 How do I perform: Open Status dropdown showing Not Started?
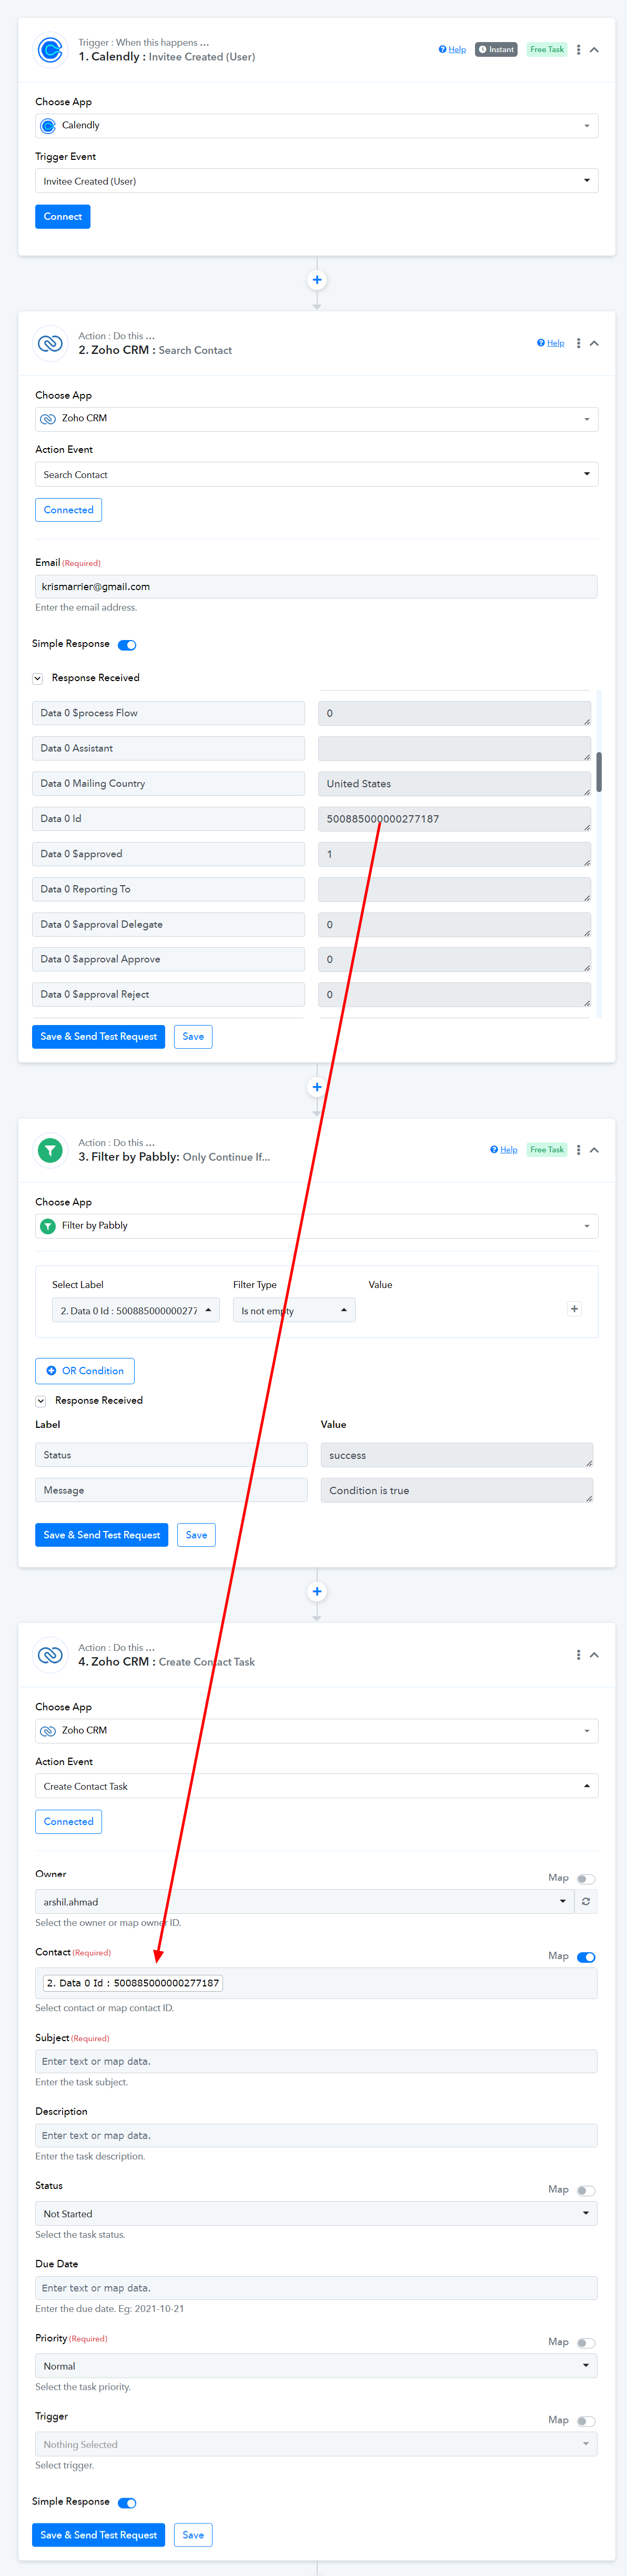coord(316,2214)
